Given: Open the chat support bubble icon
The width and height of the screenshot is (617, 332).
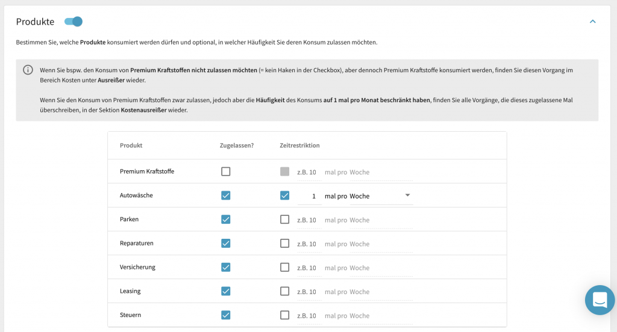Looking at the screenshot, I should click(600, 300).
